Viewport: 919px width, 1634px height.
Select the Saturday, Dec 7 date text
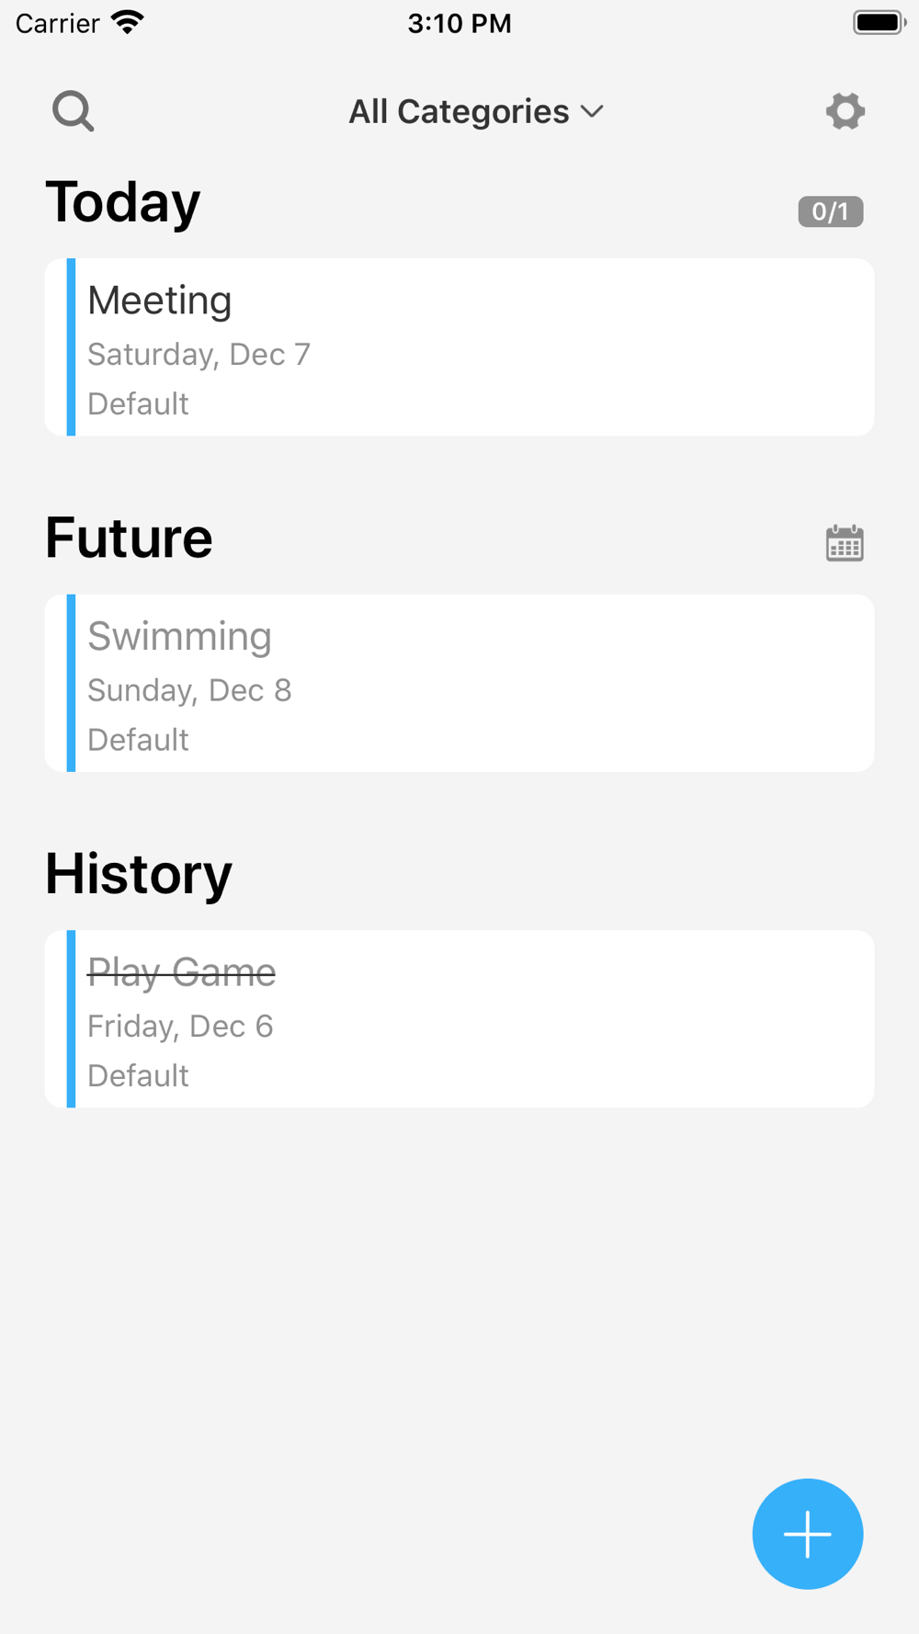tap(199, 354)
